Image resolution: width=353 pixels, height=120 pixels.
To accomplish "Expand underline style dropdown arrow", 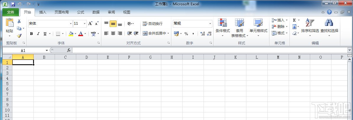I will tap(49, 34).
